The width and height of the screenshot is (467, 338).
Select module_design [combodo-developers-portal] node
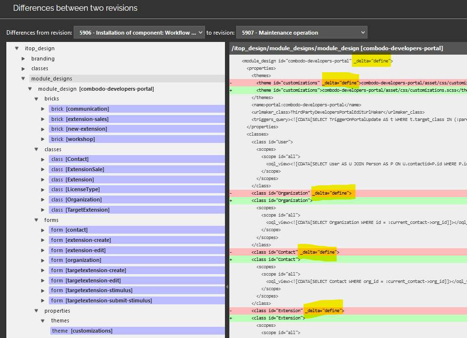(x=96, y=89)
